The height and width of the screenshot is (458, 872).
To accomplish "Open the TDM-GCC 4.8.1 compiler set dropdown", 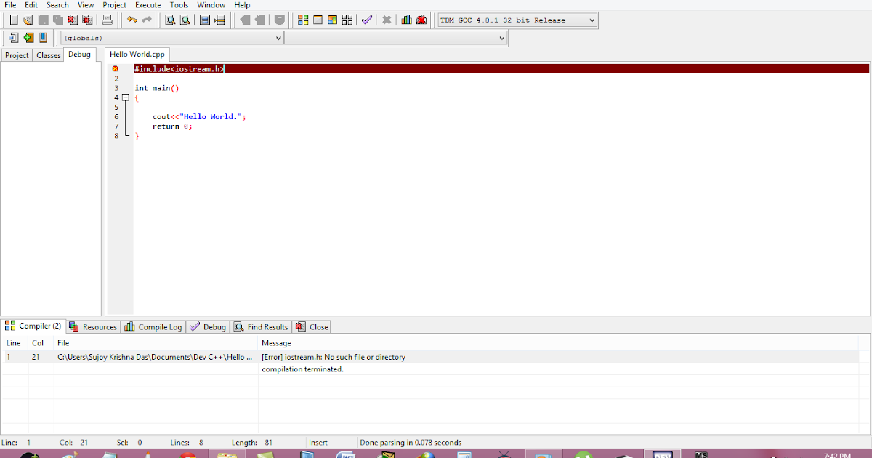I will coord(517,20).
